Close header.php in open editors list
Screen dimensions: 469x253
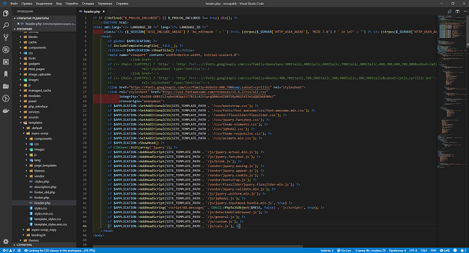tap(18, 23)
